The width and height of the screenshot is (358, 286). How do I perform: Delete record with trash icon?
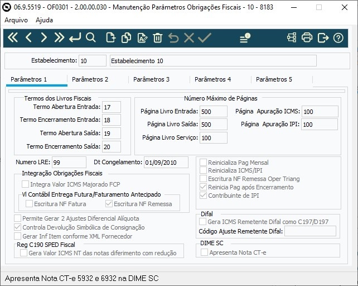[158, 38]
